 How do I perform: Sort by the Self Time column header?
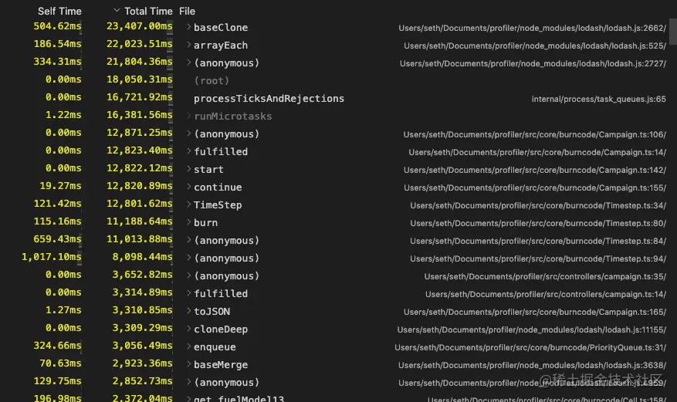59,12
